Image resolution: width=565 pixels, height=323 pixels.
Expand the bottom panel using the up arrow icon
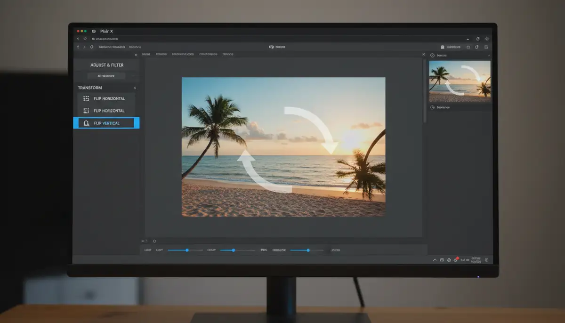[435, 259]
